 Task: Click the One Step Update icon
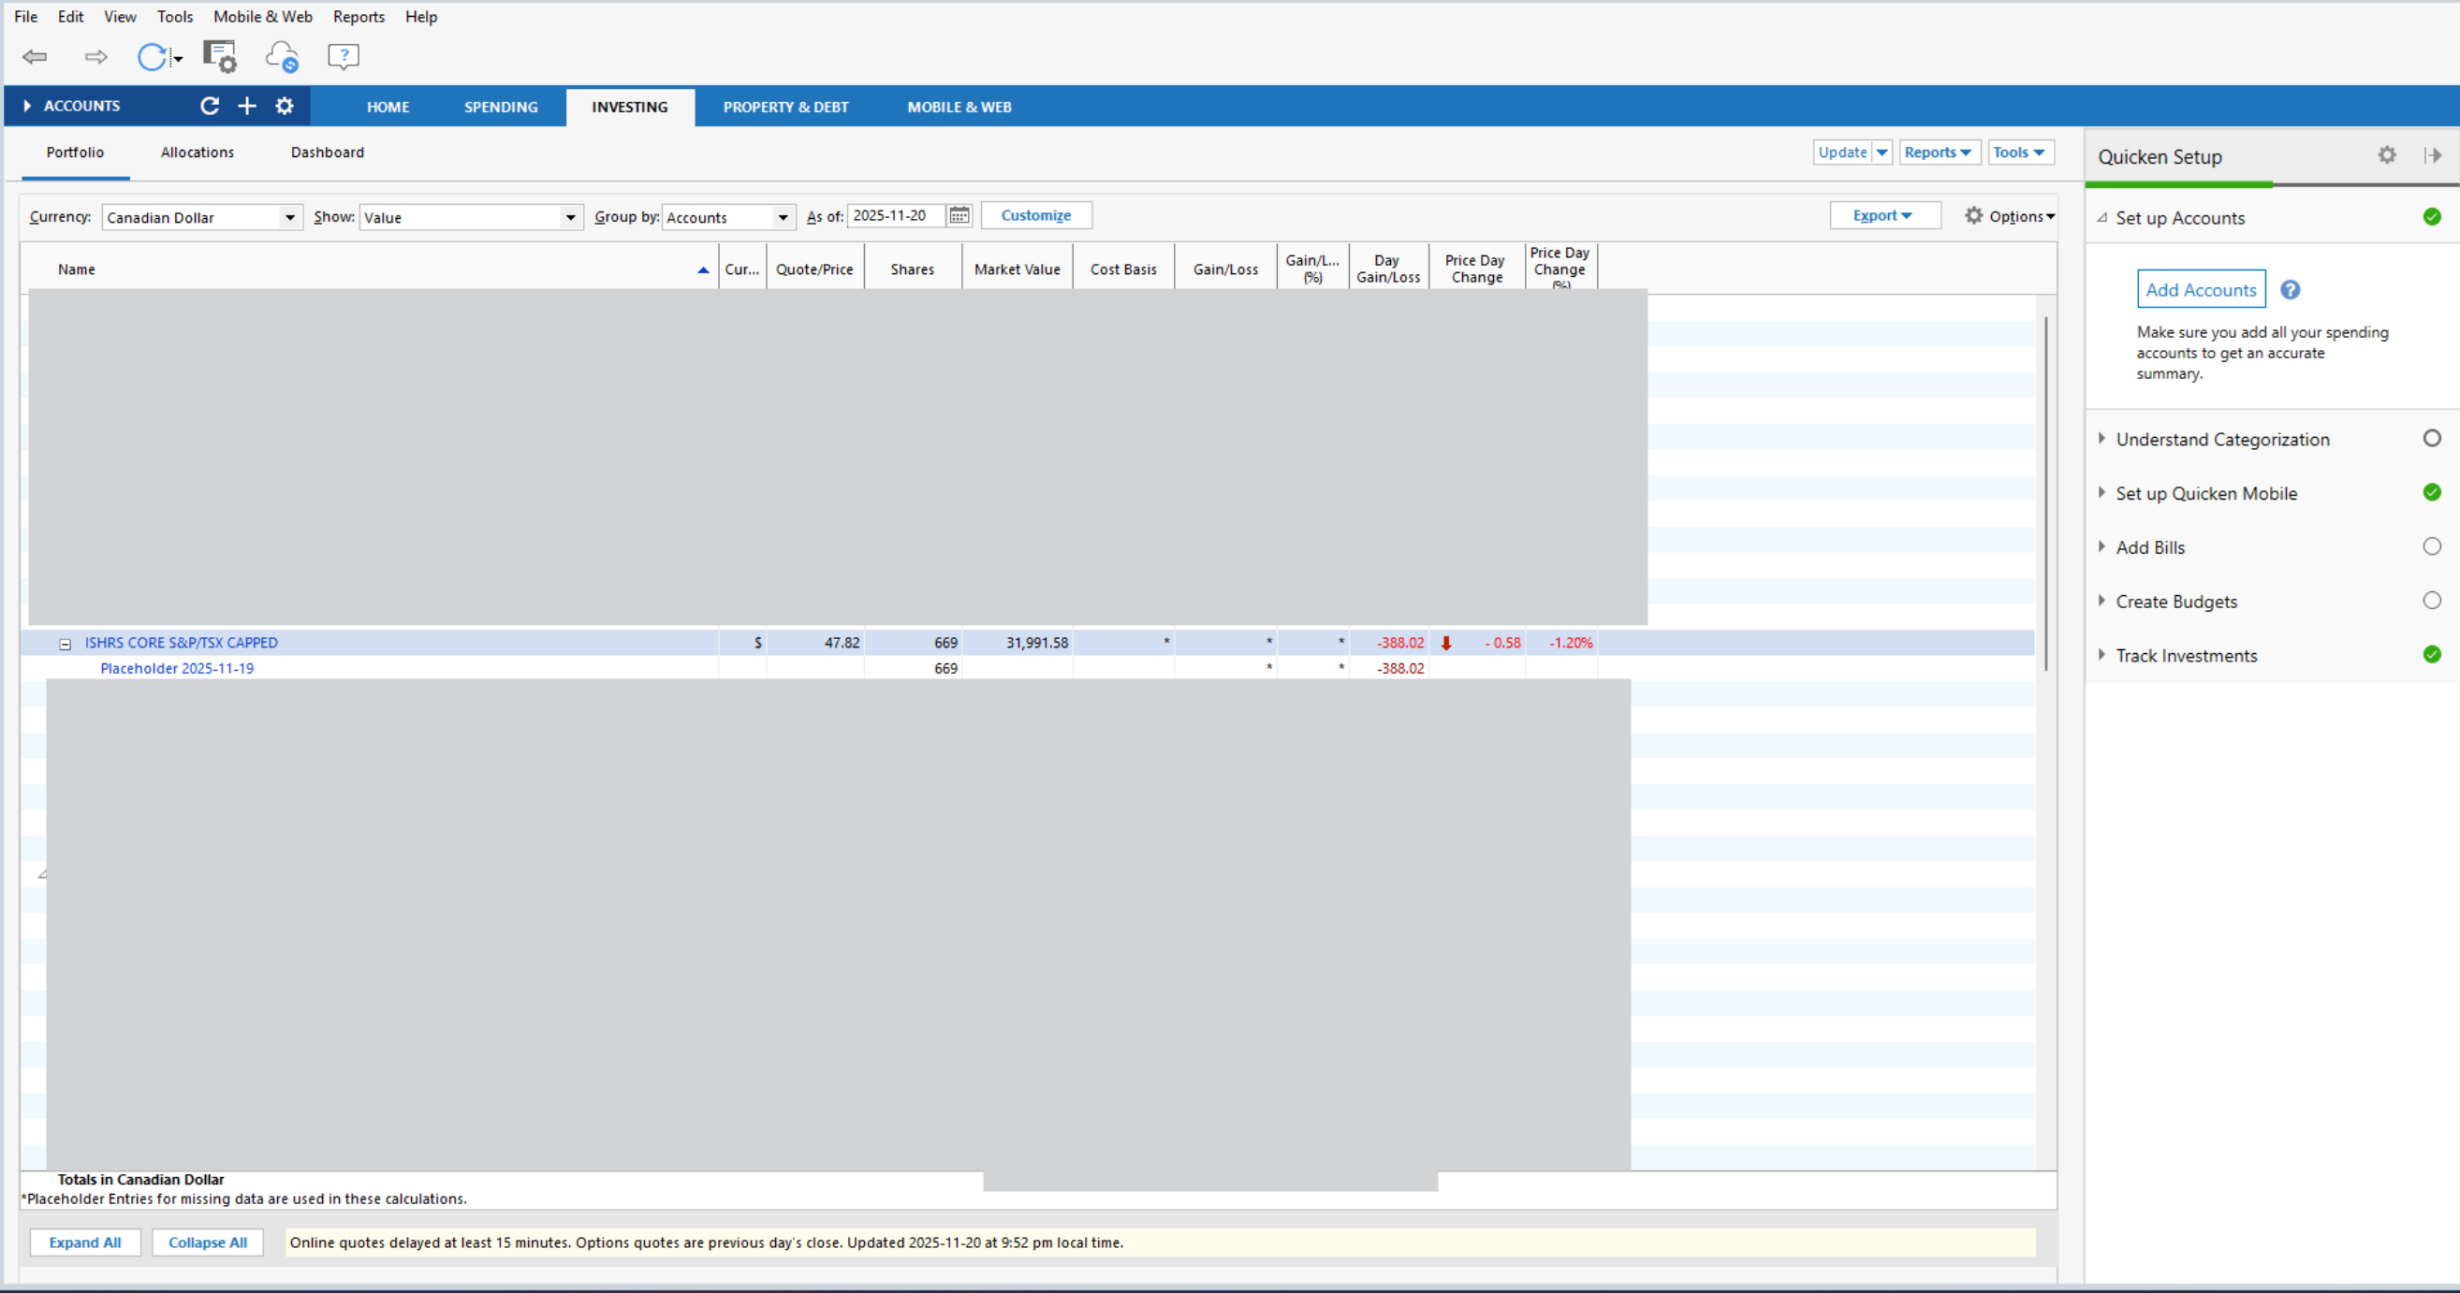pos(152,57)
